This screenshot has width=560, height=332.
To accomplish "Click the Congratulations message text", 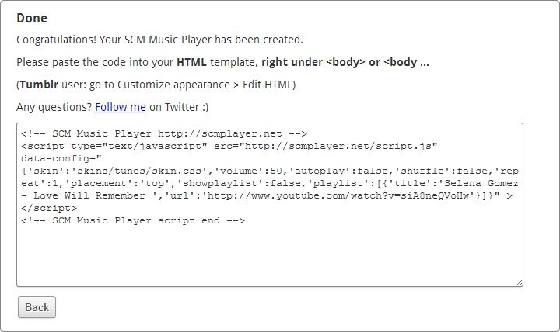I will [159, 40].
